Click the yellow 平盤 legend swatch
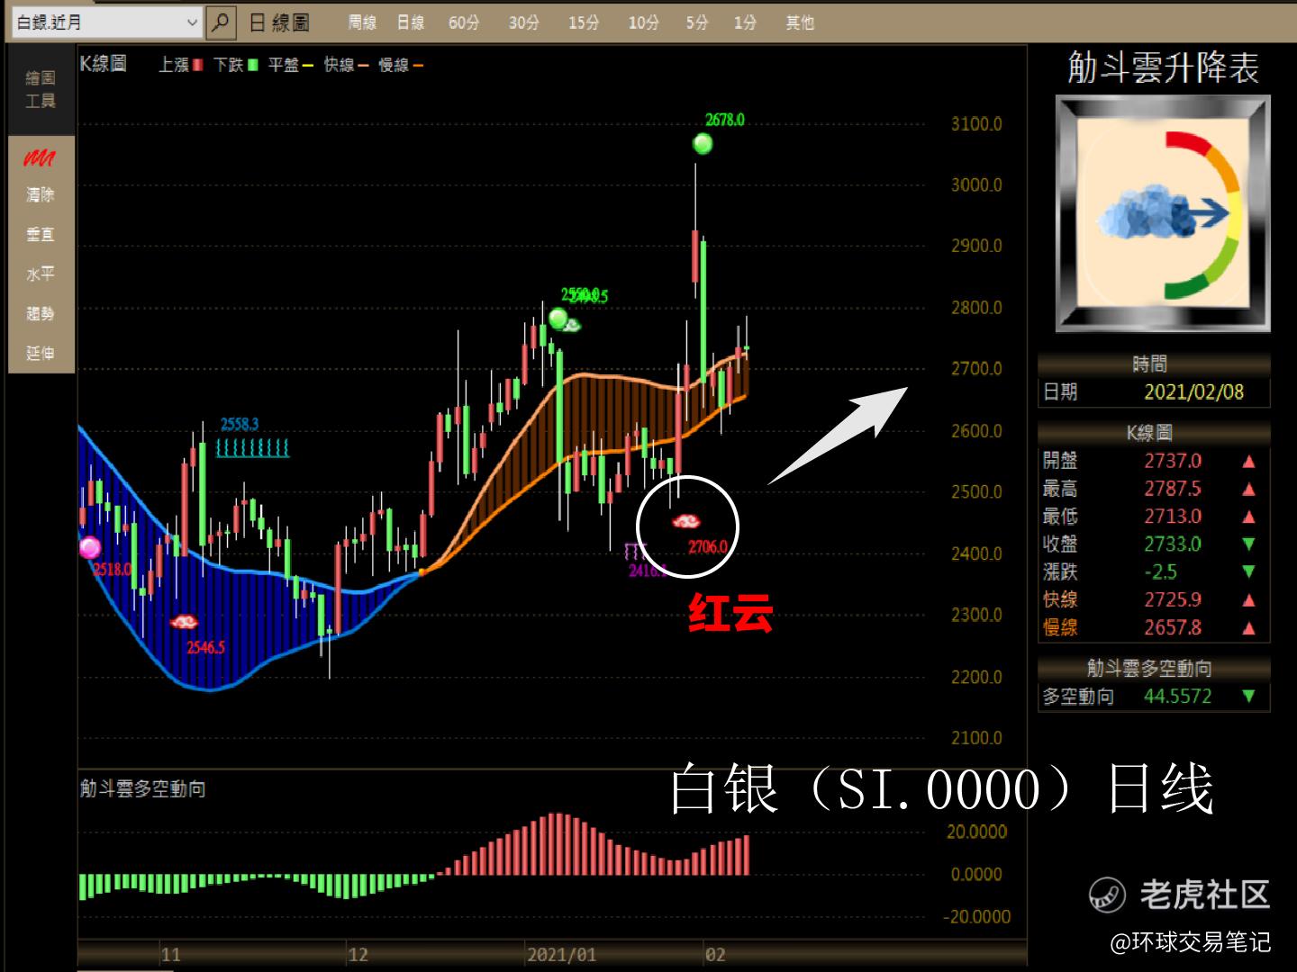1297x972 pixels. click(307, 65)
